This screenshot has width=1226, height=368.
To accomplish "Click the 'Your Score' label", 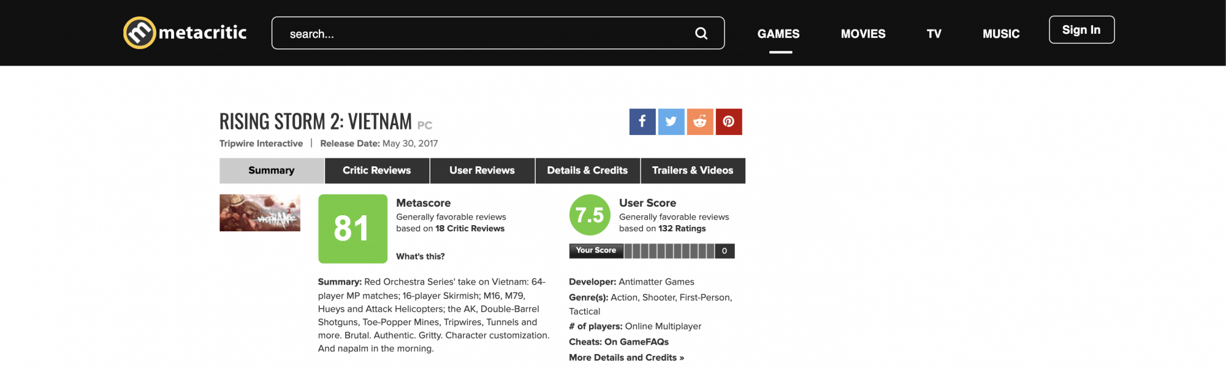I will 596,250.
